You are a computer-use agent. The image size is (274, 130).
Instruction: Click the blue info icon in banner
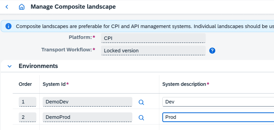pyautogui.click(x=8, y=26)
